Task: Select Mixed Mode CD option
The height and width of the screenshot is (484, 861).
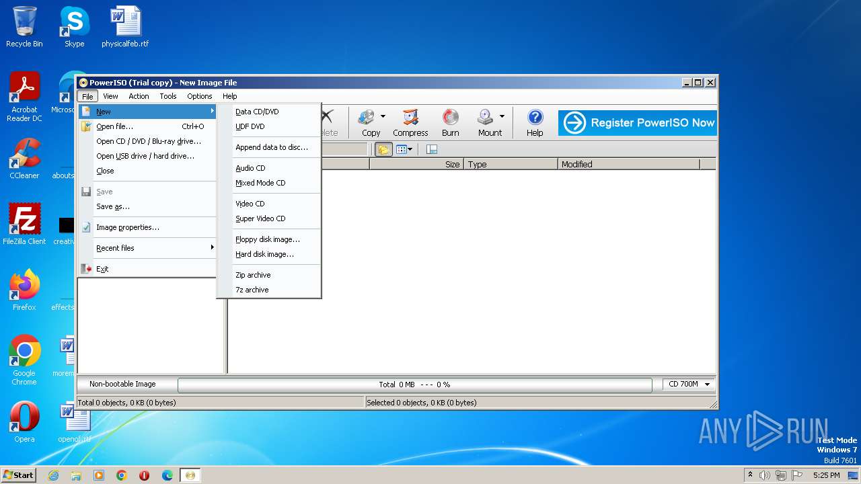Action: click(x=268, y=183)
